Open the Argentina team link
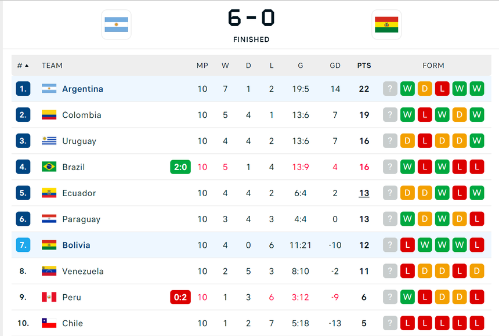 click(82, 89)
